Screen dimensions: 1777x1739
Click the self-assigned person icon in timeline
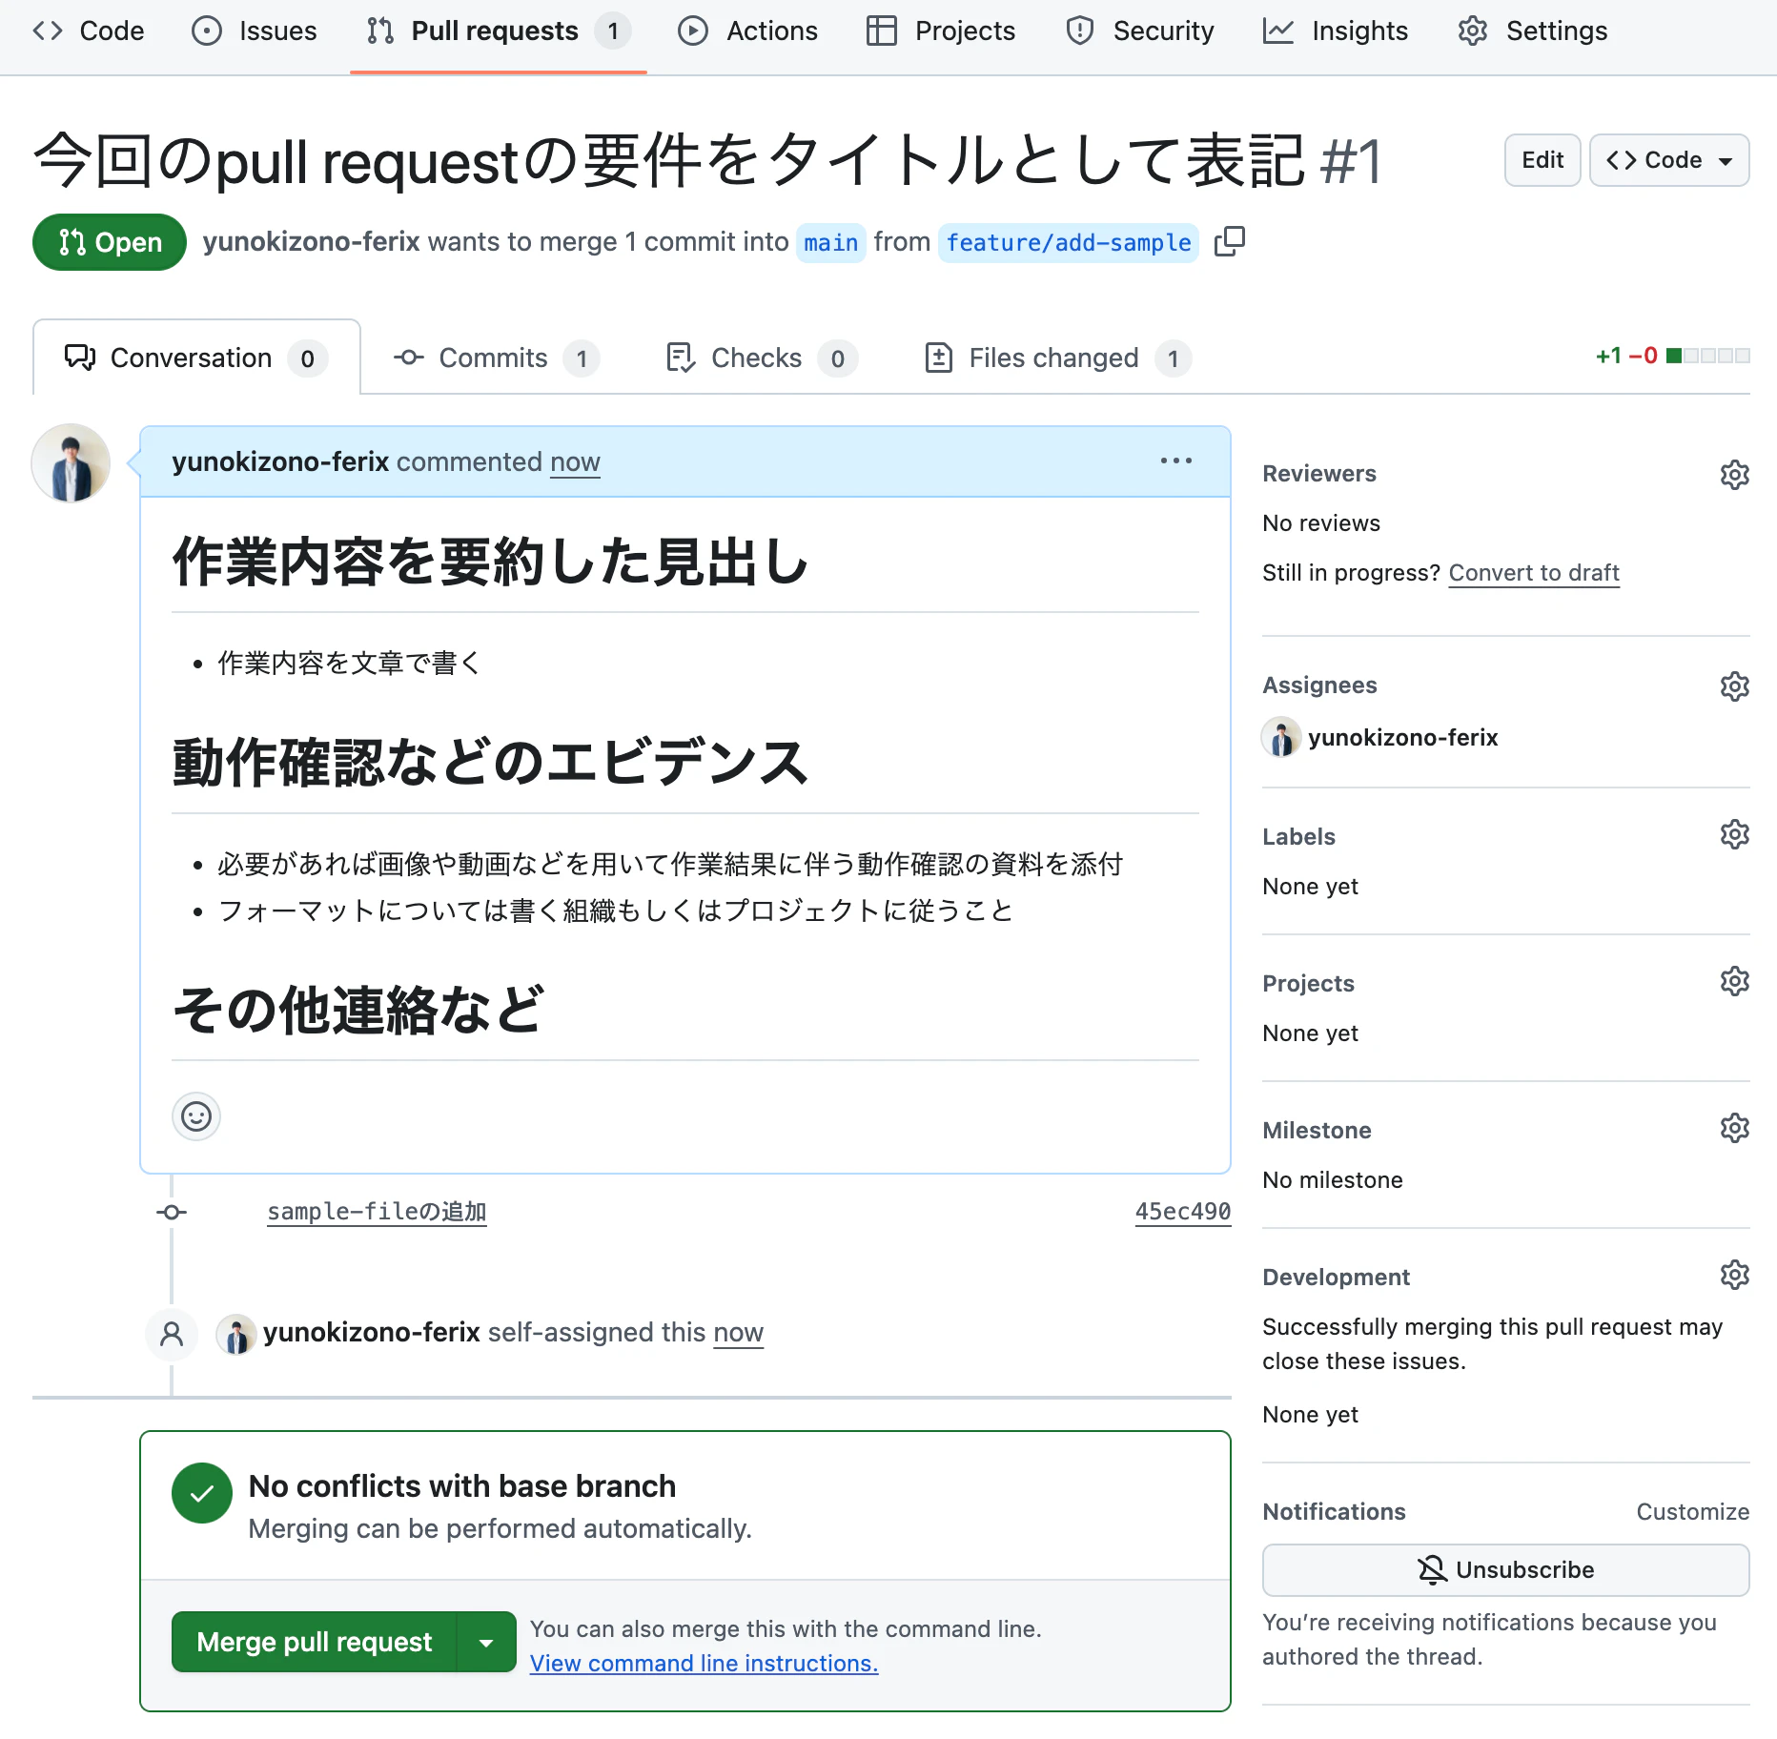click(x=172, y=1334)
